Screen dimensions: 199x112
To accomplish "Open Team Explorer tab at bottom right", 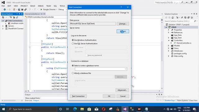I will [183, 100].
